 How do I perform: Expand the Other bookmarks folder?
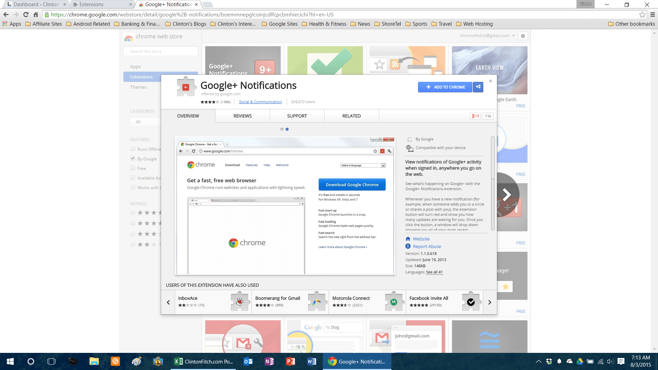[632, 24]
